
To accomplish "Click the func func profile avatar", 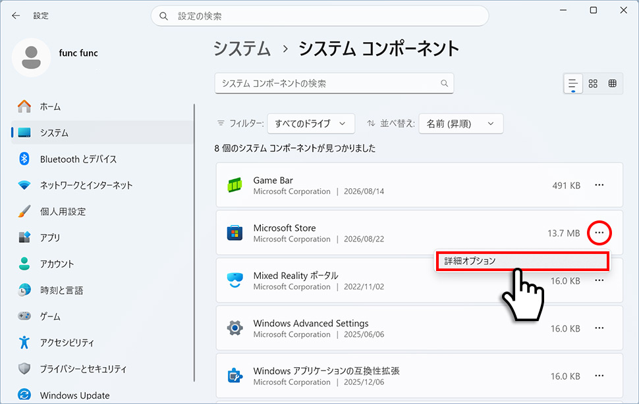I will 32,57.
